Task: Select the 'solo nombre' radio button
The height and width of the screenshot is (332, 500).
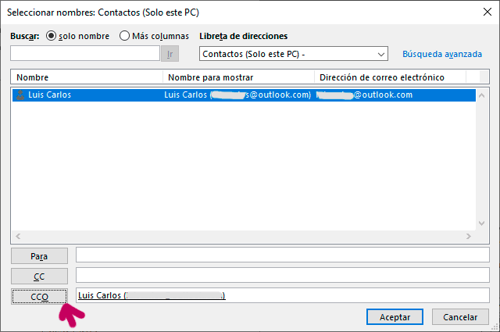Action: coord(52,36)
